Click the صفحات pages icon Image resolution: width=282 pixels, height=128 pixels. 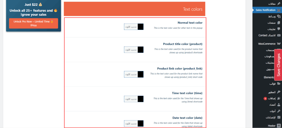pyautogui.click(x=279, y=23)
